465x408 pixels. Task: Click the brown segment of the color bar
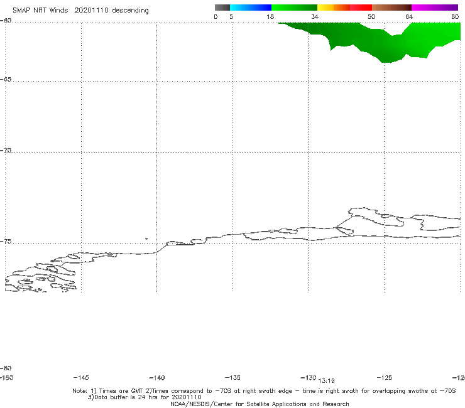click(391, 8)
